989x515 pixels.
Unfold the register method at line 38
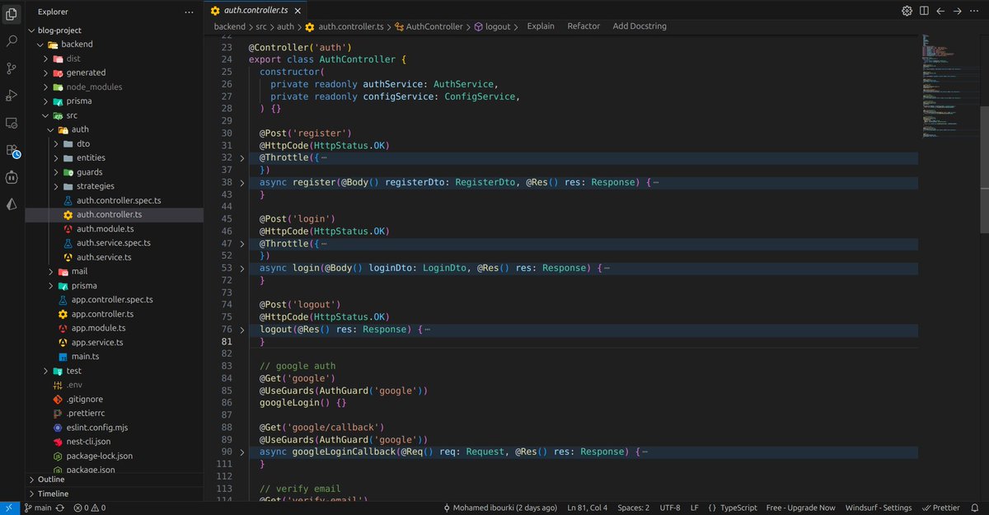click(241, 182)
